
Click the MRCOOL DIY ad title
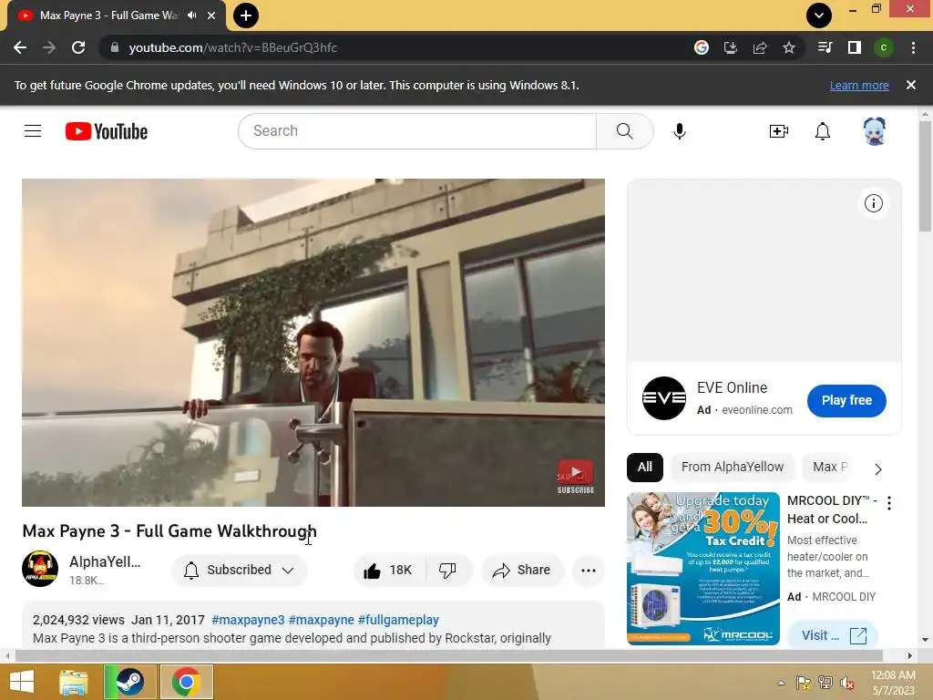(832, 510)
